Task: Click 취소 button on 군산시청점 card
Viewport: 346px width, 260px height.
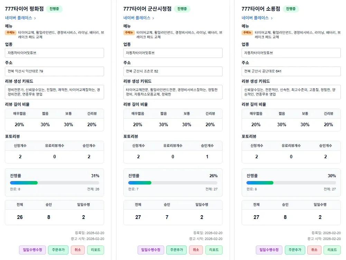Action: [195, 250]
